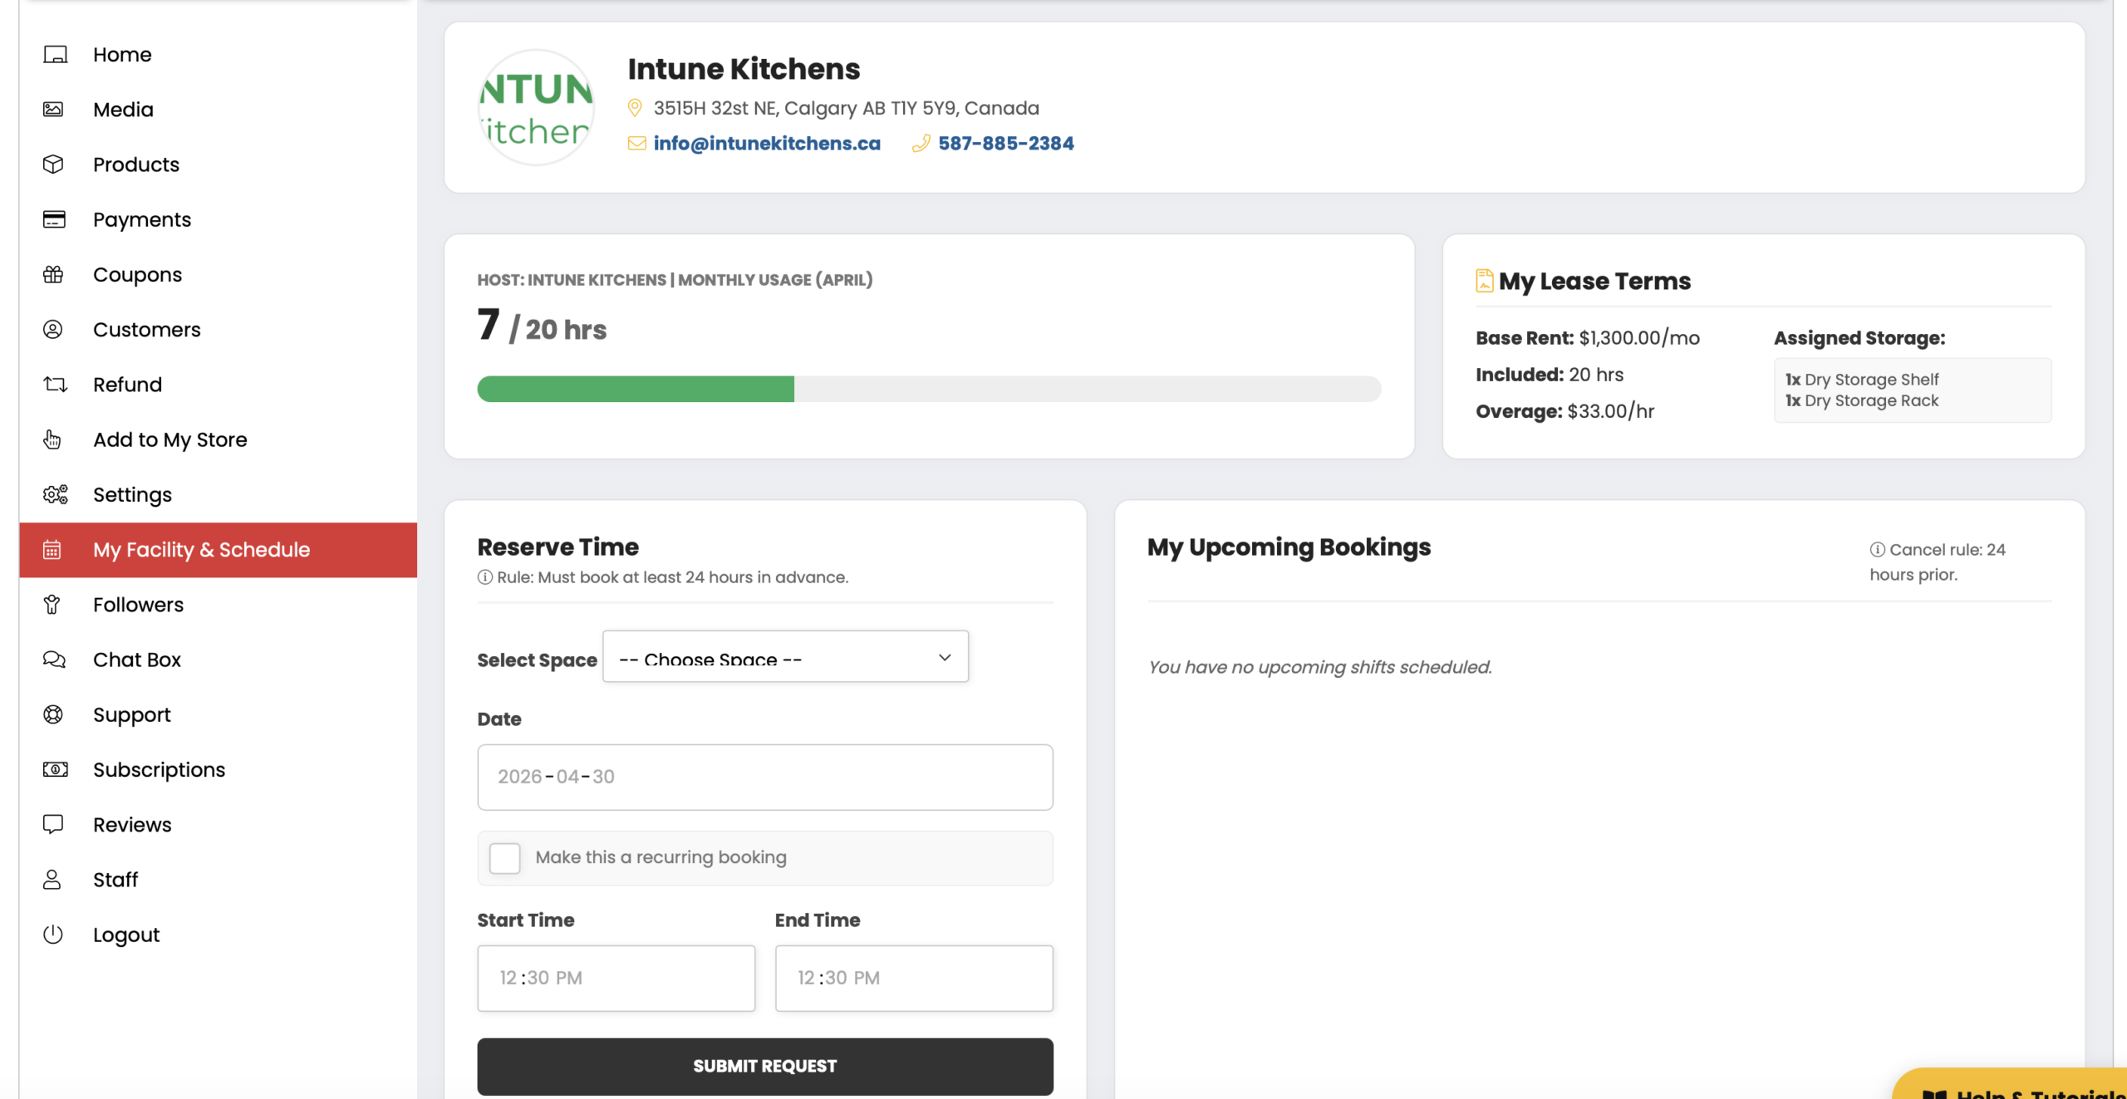Click the Cancel rule info icon
Image resolution: width=2127 pixels, height=1099 pixels.
coord(1877,549)
